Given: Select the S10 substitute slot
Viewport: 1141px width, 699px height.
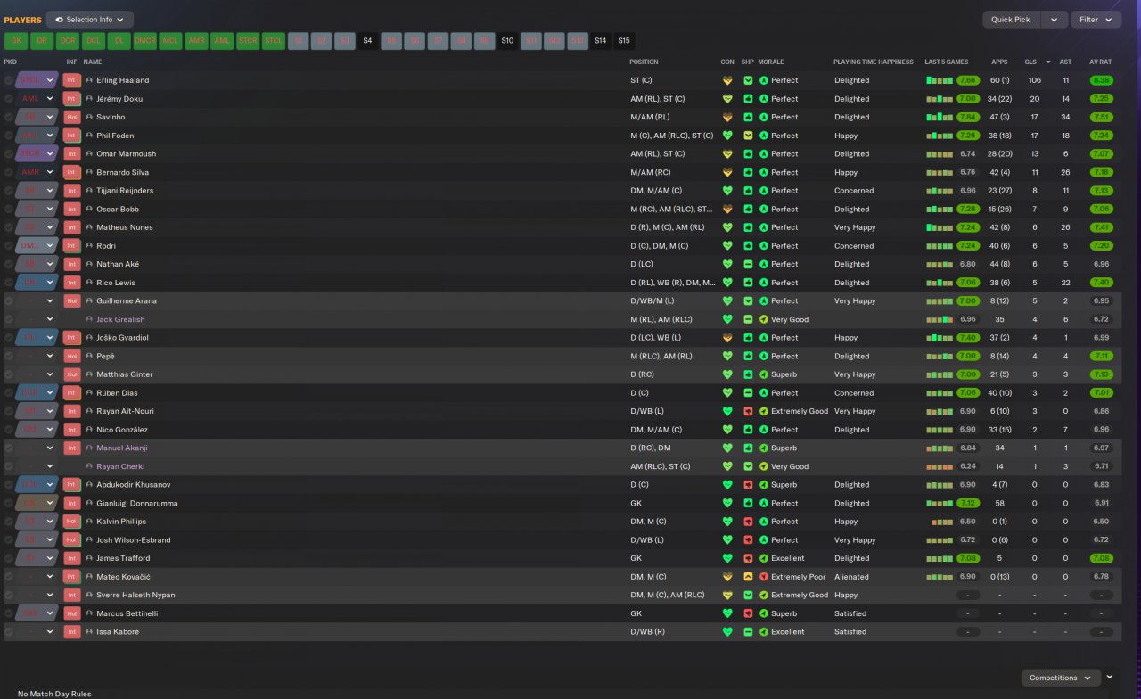Looking at the screenshot, I should (507, 41).
